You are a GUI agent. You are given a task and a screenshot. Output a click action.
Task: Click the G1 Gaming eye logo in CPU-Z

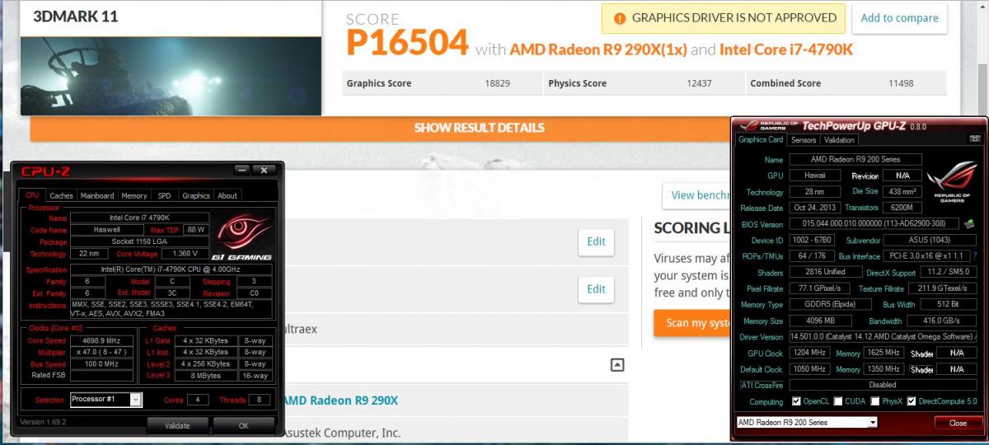[241, 237]
